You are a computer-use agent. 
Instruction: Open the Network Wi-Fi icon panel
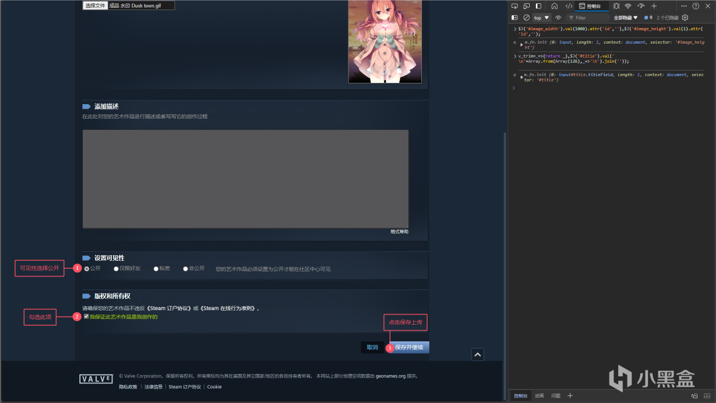(628, 6)
